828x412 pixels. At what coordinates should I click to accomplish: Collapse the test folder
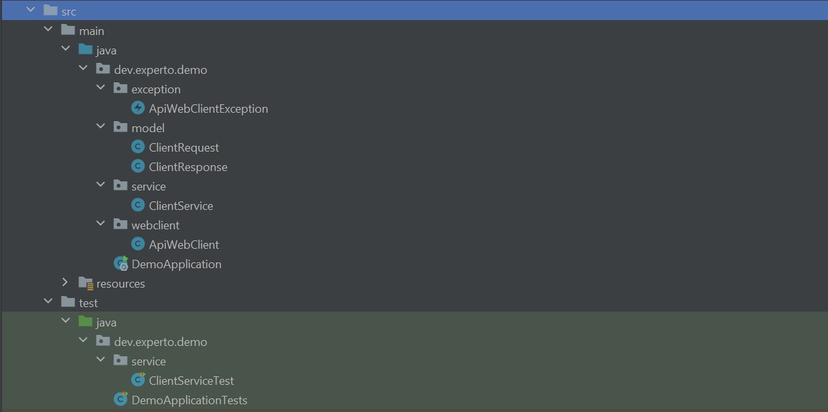coord(47,303)
